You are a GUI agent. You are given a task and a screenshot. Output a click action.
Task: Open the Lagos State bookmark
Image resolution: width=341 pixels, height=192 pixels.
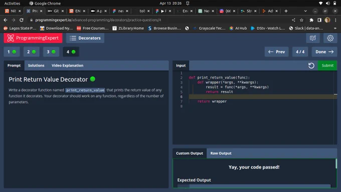20,28
